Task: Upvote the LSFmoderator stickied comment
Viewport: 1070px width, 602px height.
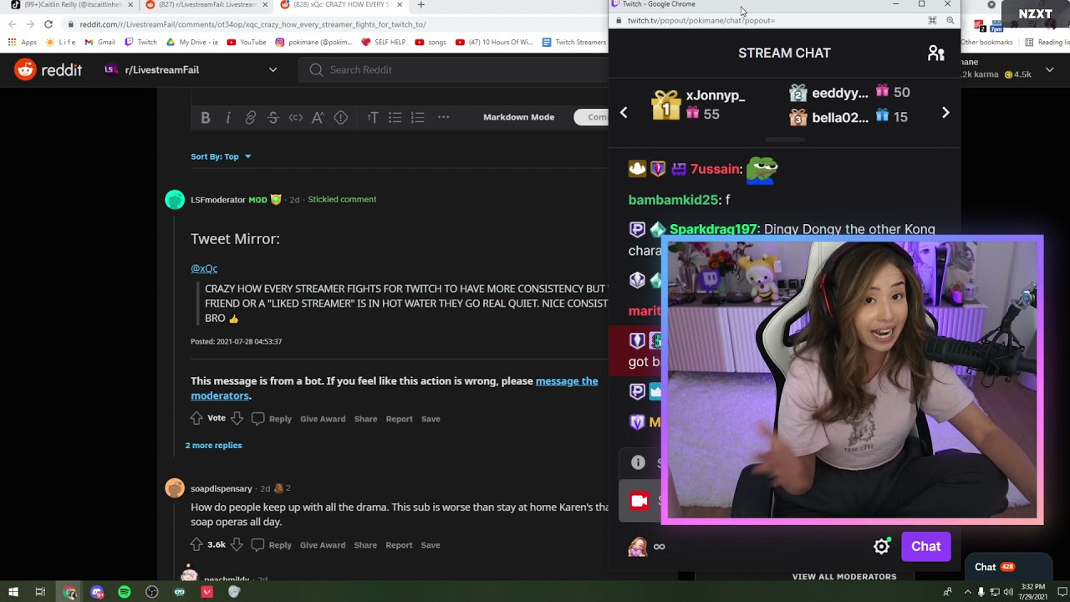Action: pyautogui.click(x=196, y=418)
